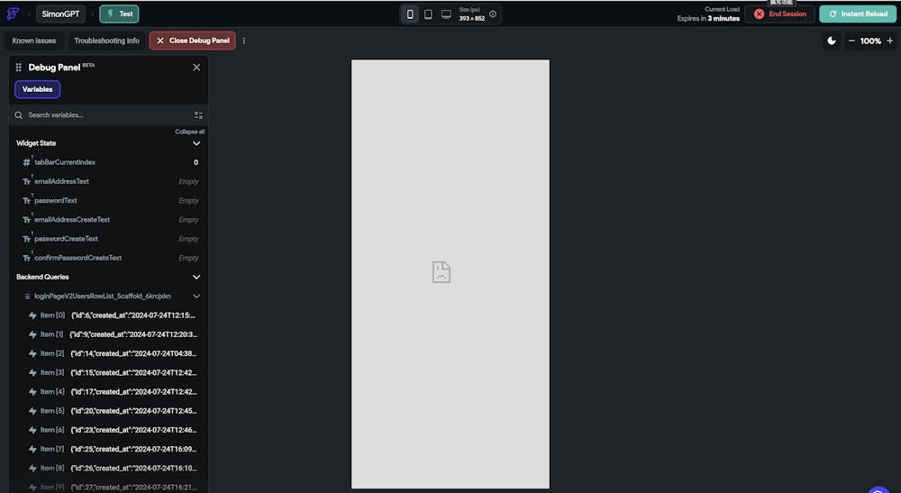The height and width of the screenshot is (493, 901).
Task: Click the 393 × 852 size text
Action: click(472, 18)
